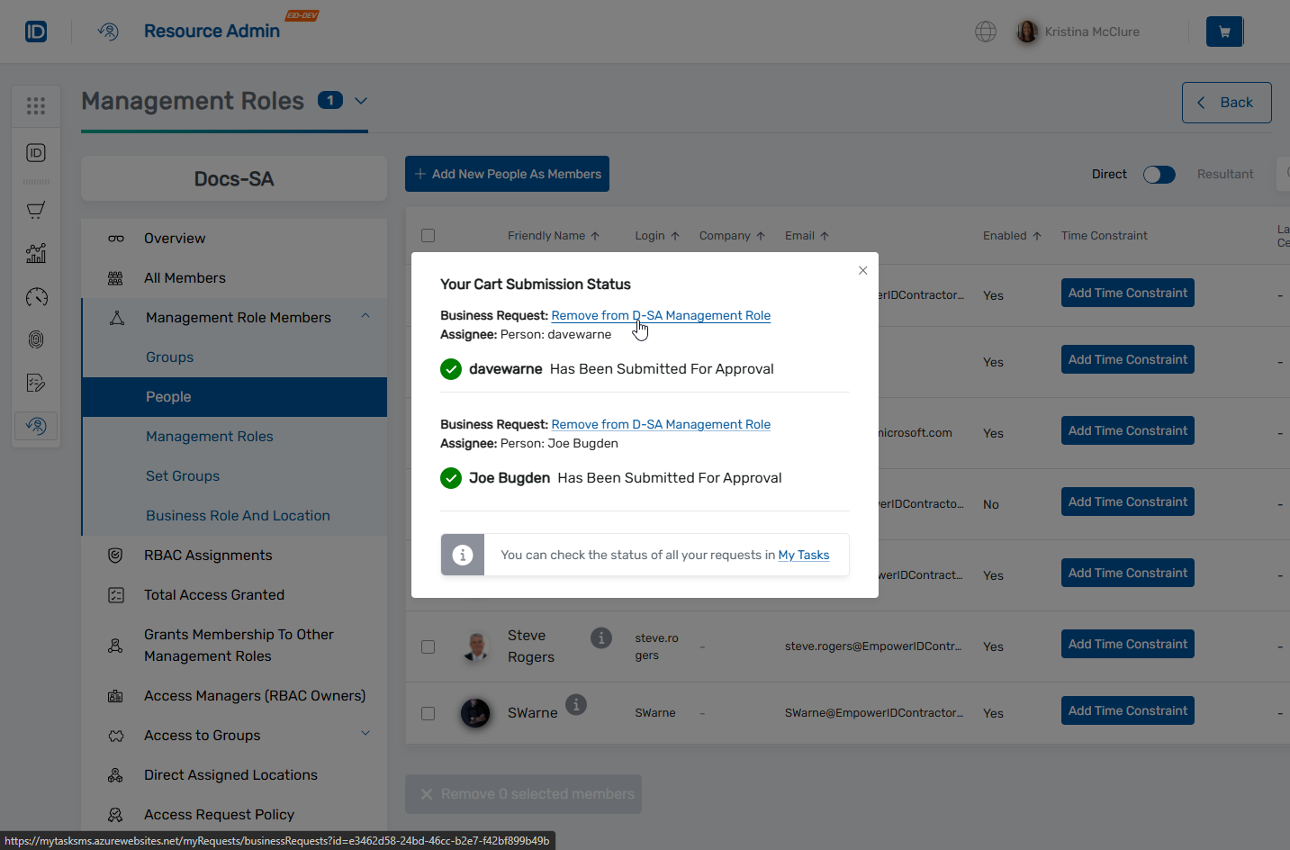Screen dimensions: 1290x850
Task: Click info icon next to Steve Rogers
Action: coord(601,637)
